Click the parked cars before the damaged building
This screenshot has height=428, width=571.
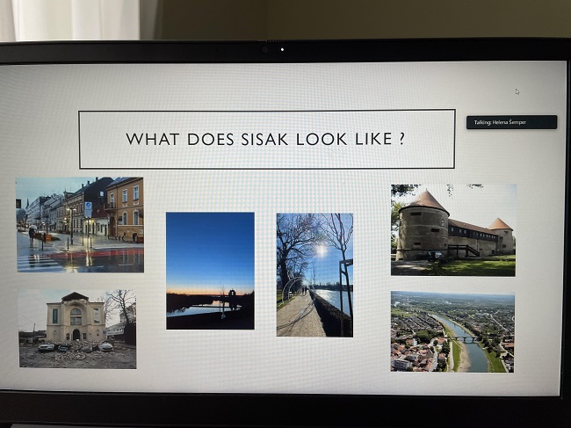[x=48, y=347]
